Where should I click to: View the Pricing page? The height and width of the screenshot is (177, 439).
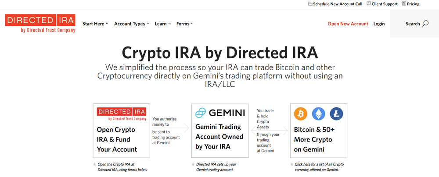[413, 4]
